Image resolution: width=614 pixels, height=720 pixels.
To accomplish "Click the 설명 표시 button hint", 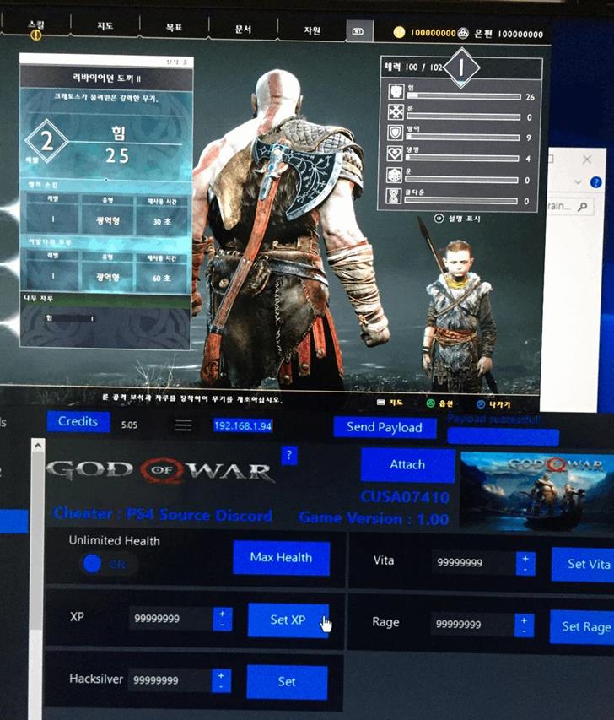I will pyautogui.click(x=457, y=219).
